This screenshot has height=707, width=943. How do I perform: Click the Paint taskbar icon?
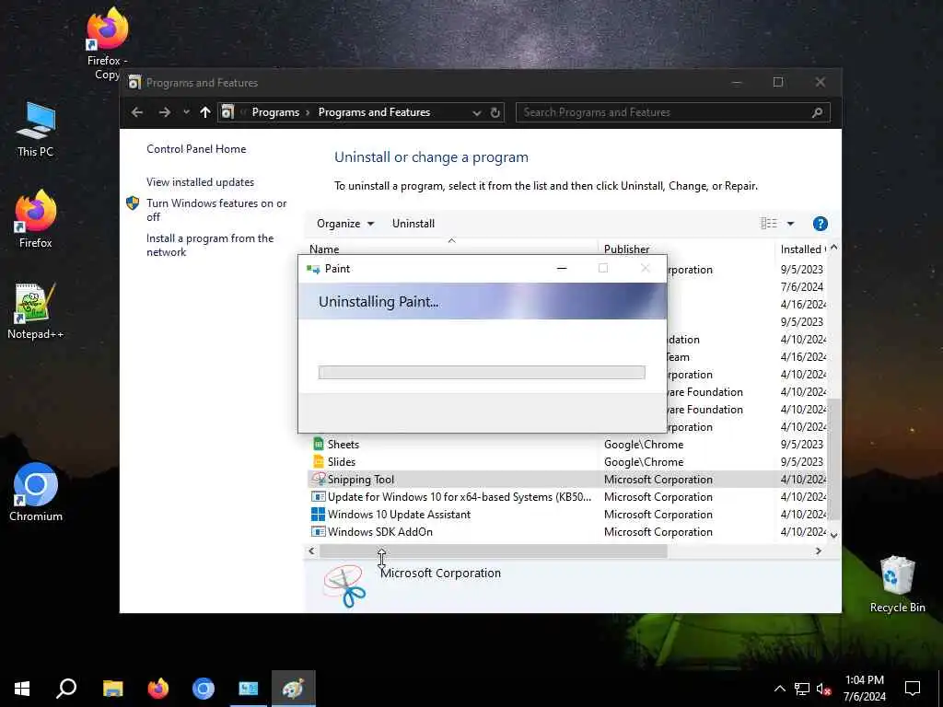coord(294,689)
